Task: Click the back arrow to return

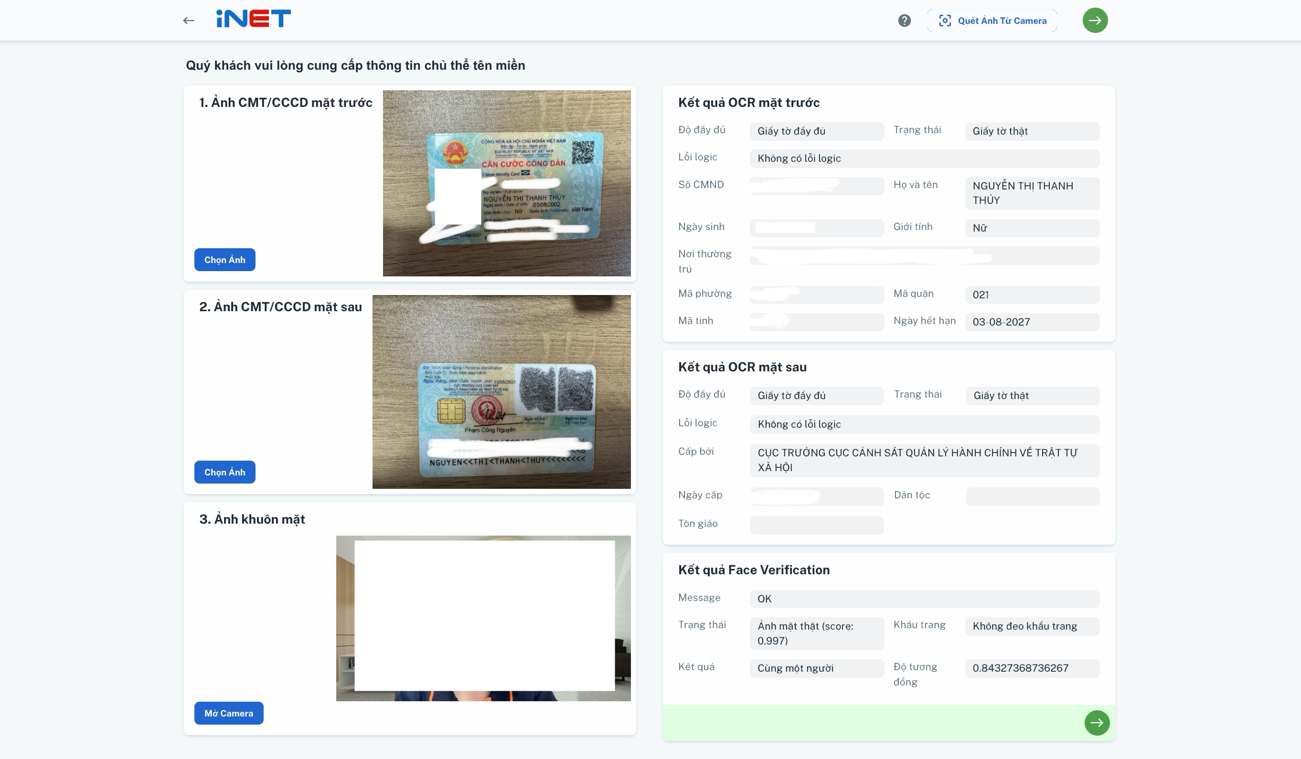Action: tap(189, 20)
